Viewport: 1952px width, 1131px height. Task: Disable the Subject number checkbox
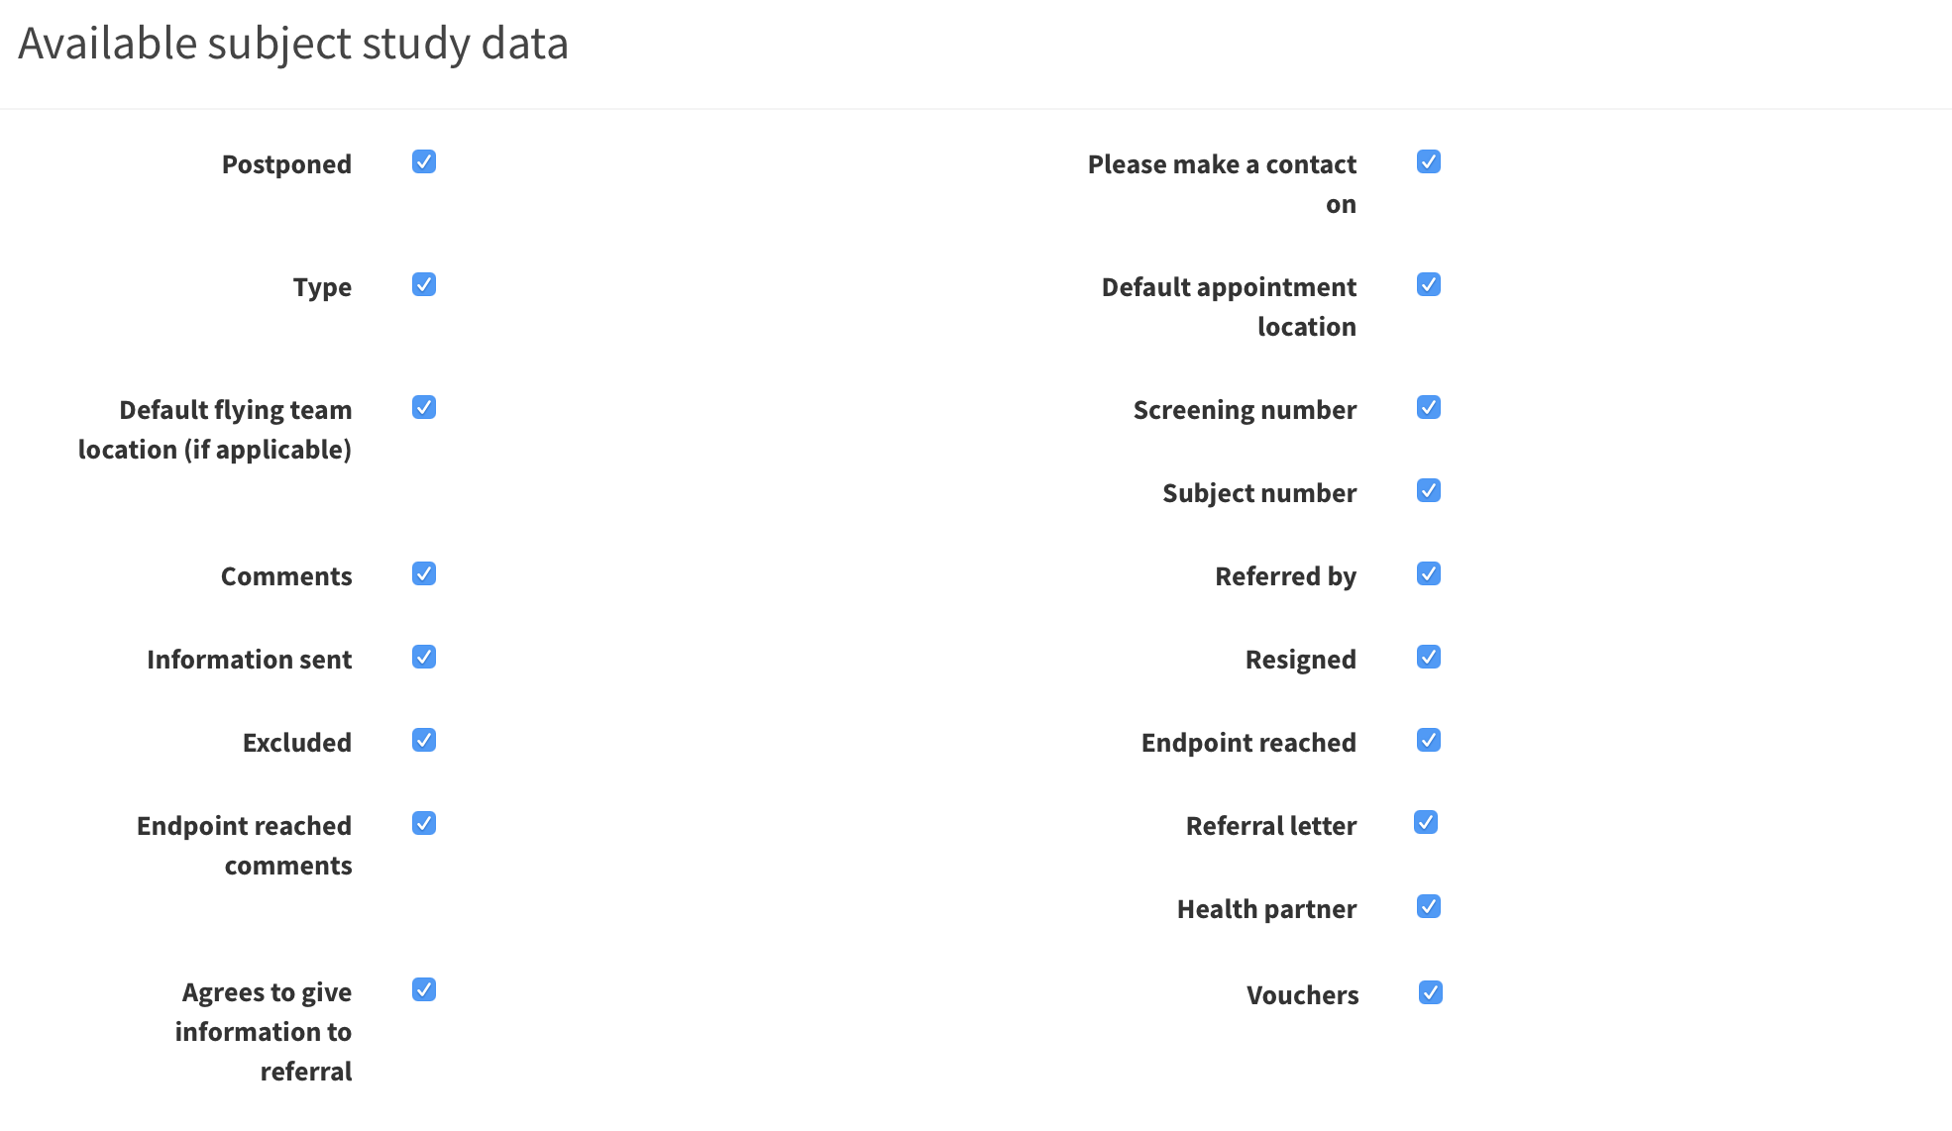click(1429, 490)
